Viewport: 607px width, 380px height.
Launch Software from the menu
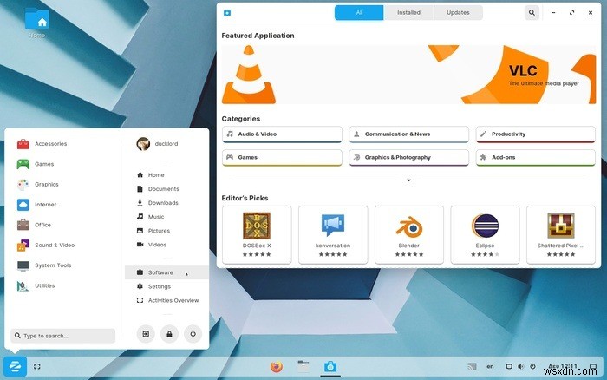pyautogui.click(x=166, y=272)
